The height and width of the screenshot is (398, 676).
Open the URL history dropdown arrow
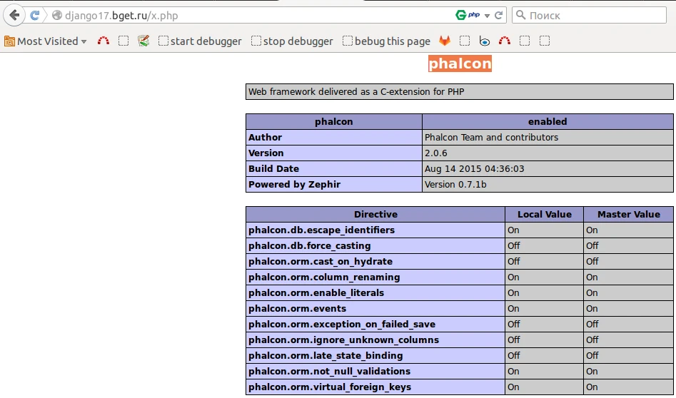click(x=488, y=15)
